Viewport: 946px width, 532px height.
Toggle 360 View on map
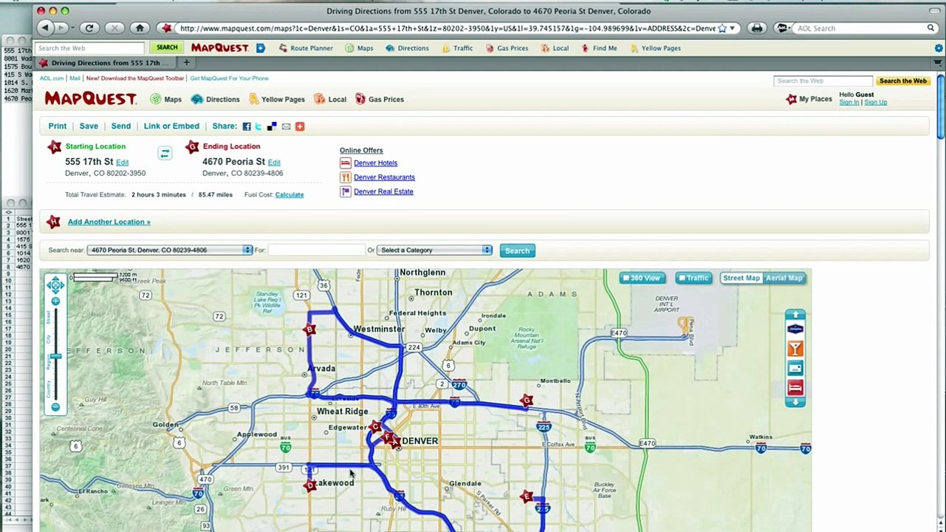click(642, 278)
